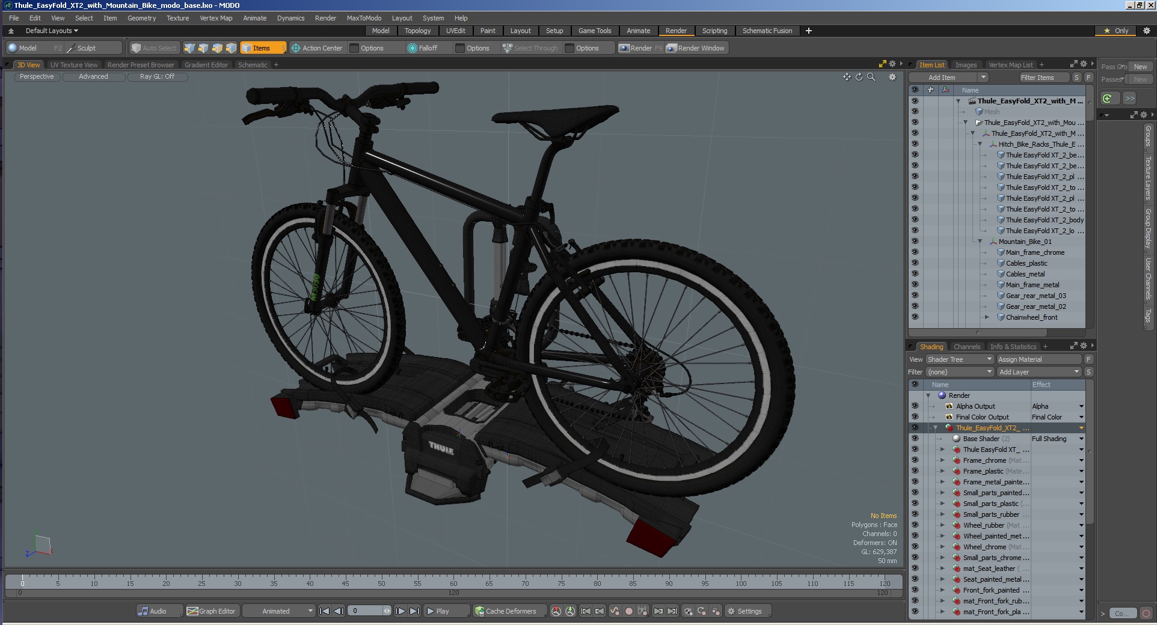
Task: Click timeline marker at frame 60
Action: (453, 582)
